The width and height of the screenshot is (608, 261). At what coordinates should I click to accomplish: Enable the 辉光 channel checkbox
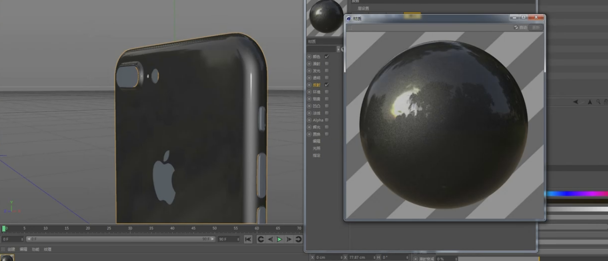[327, 127]
